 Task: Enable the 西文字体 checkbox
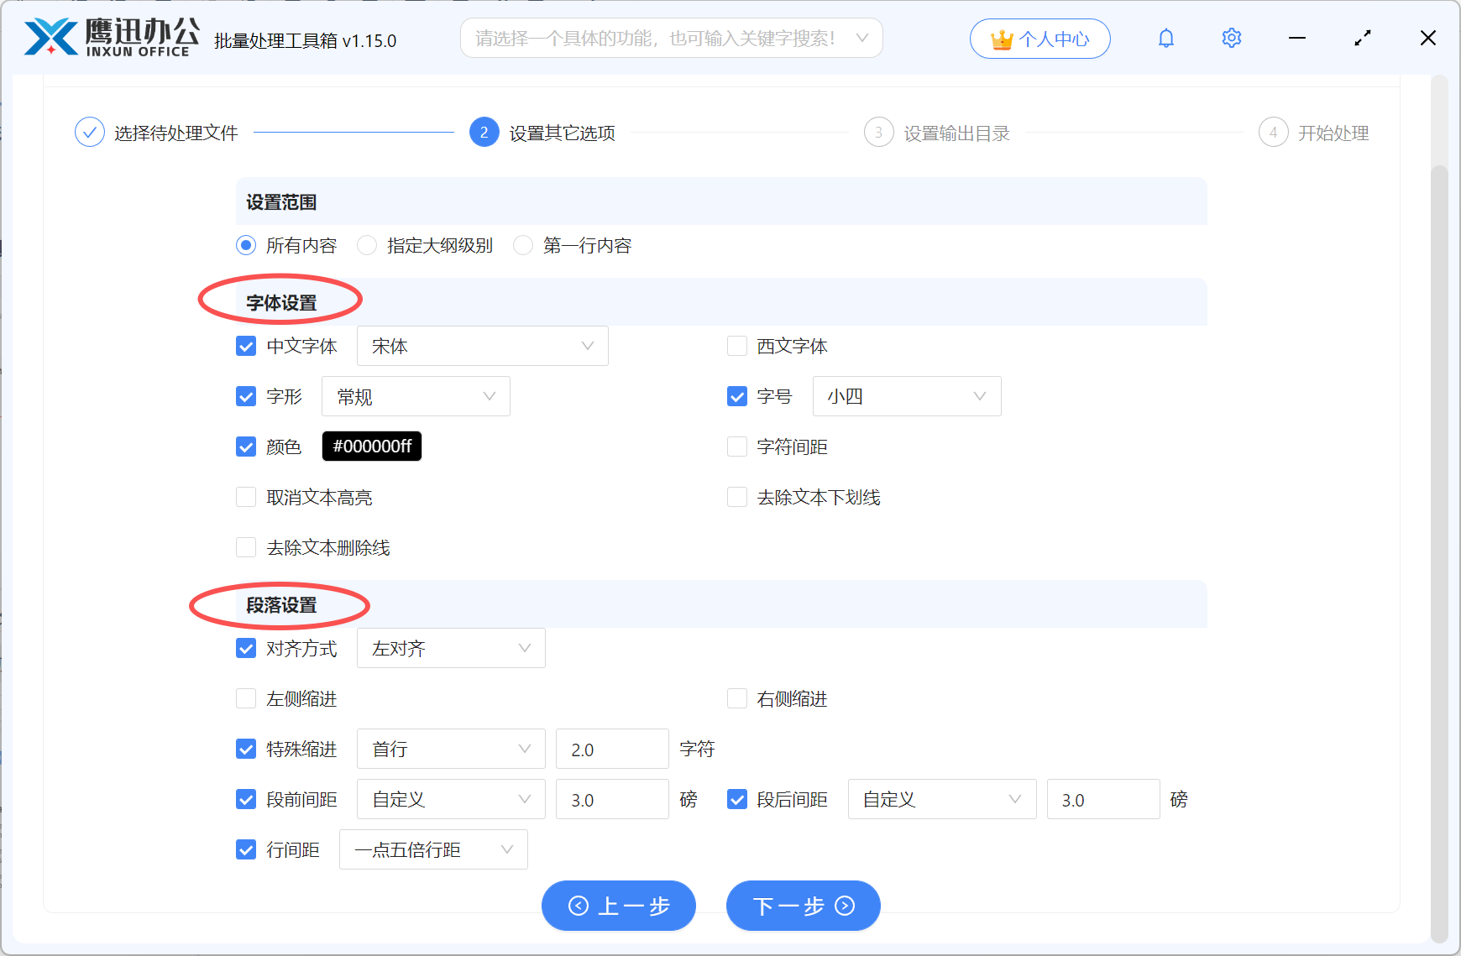pyautogui.click(x=736, y=345)
